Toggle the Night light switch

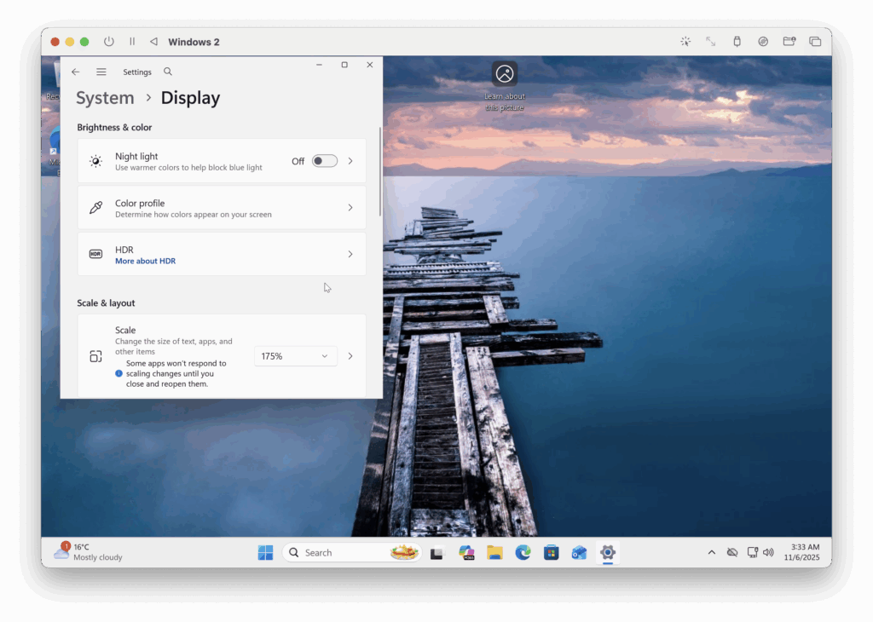[323, 160]
